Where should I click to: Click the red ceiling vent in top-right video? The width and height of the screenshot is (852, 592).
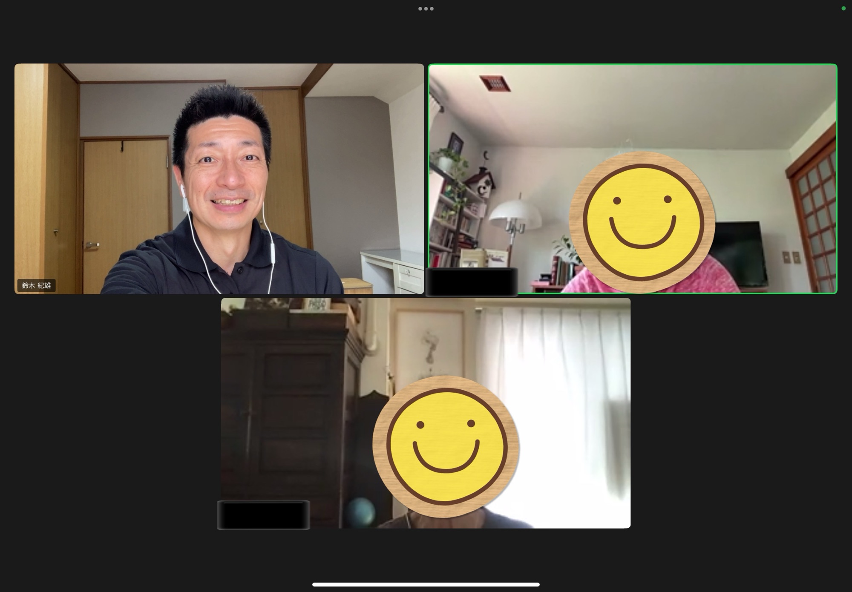(x=495, y=83)
